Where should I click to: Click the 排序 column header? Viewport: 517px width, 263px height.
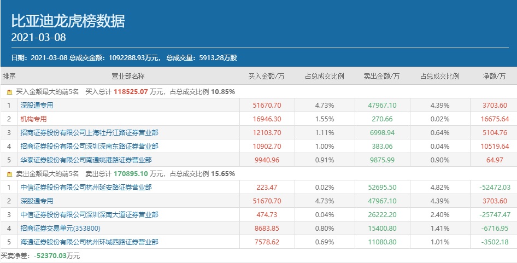pyautogui.click(x=9, y=76)
